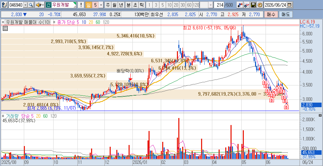
Task: Click the small square before 거래량 label
Action: pos(3,117)
